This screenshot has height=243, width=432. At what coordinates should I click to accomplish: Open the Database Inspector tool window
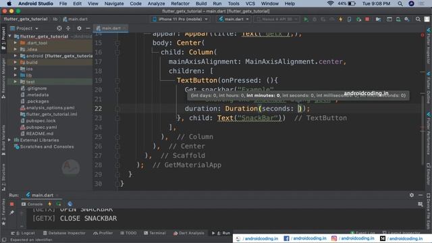coord(64,233)
